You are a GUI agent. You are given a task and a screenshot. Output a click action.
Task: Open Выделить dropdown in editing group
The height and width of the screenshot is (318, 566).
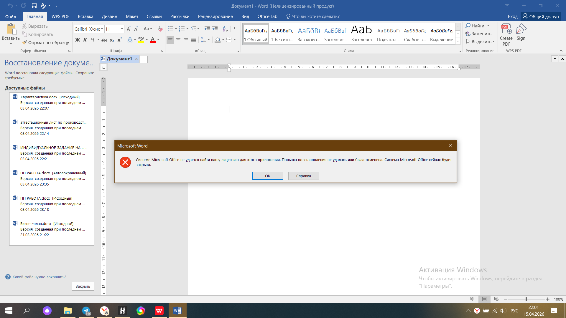pos(480,42)
